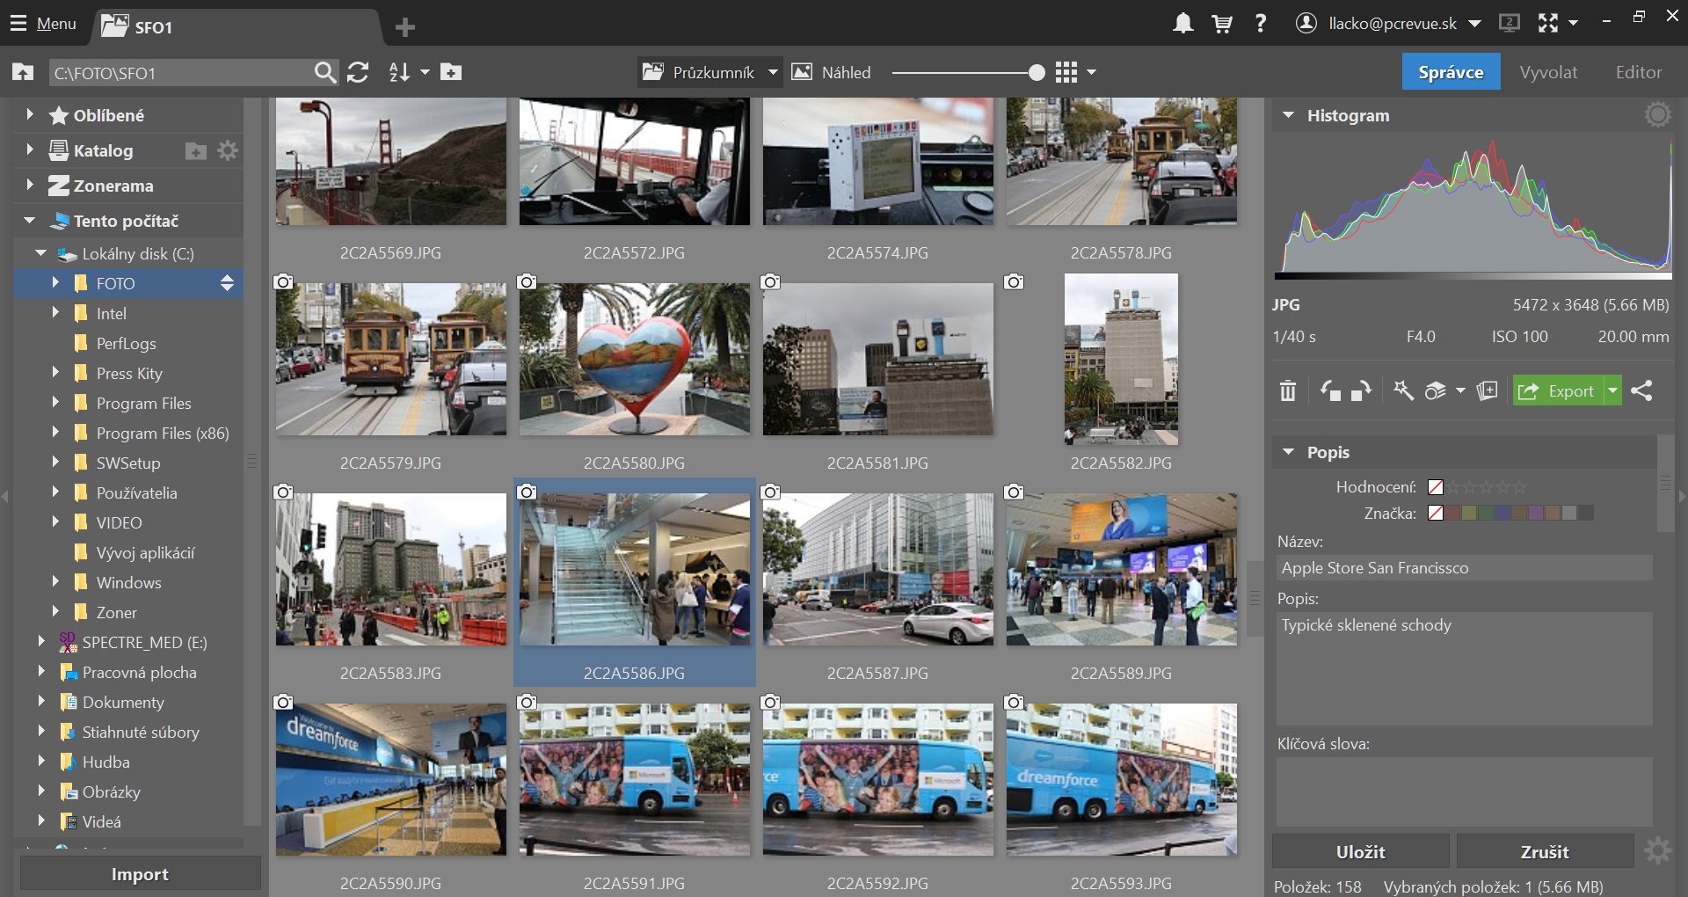The height and width of the screenshot is (897, 1688).
Task: Refresh the folder contents
Action: coord(358,73)
